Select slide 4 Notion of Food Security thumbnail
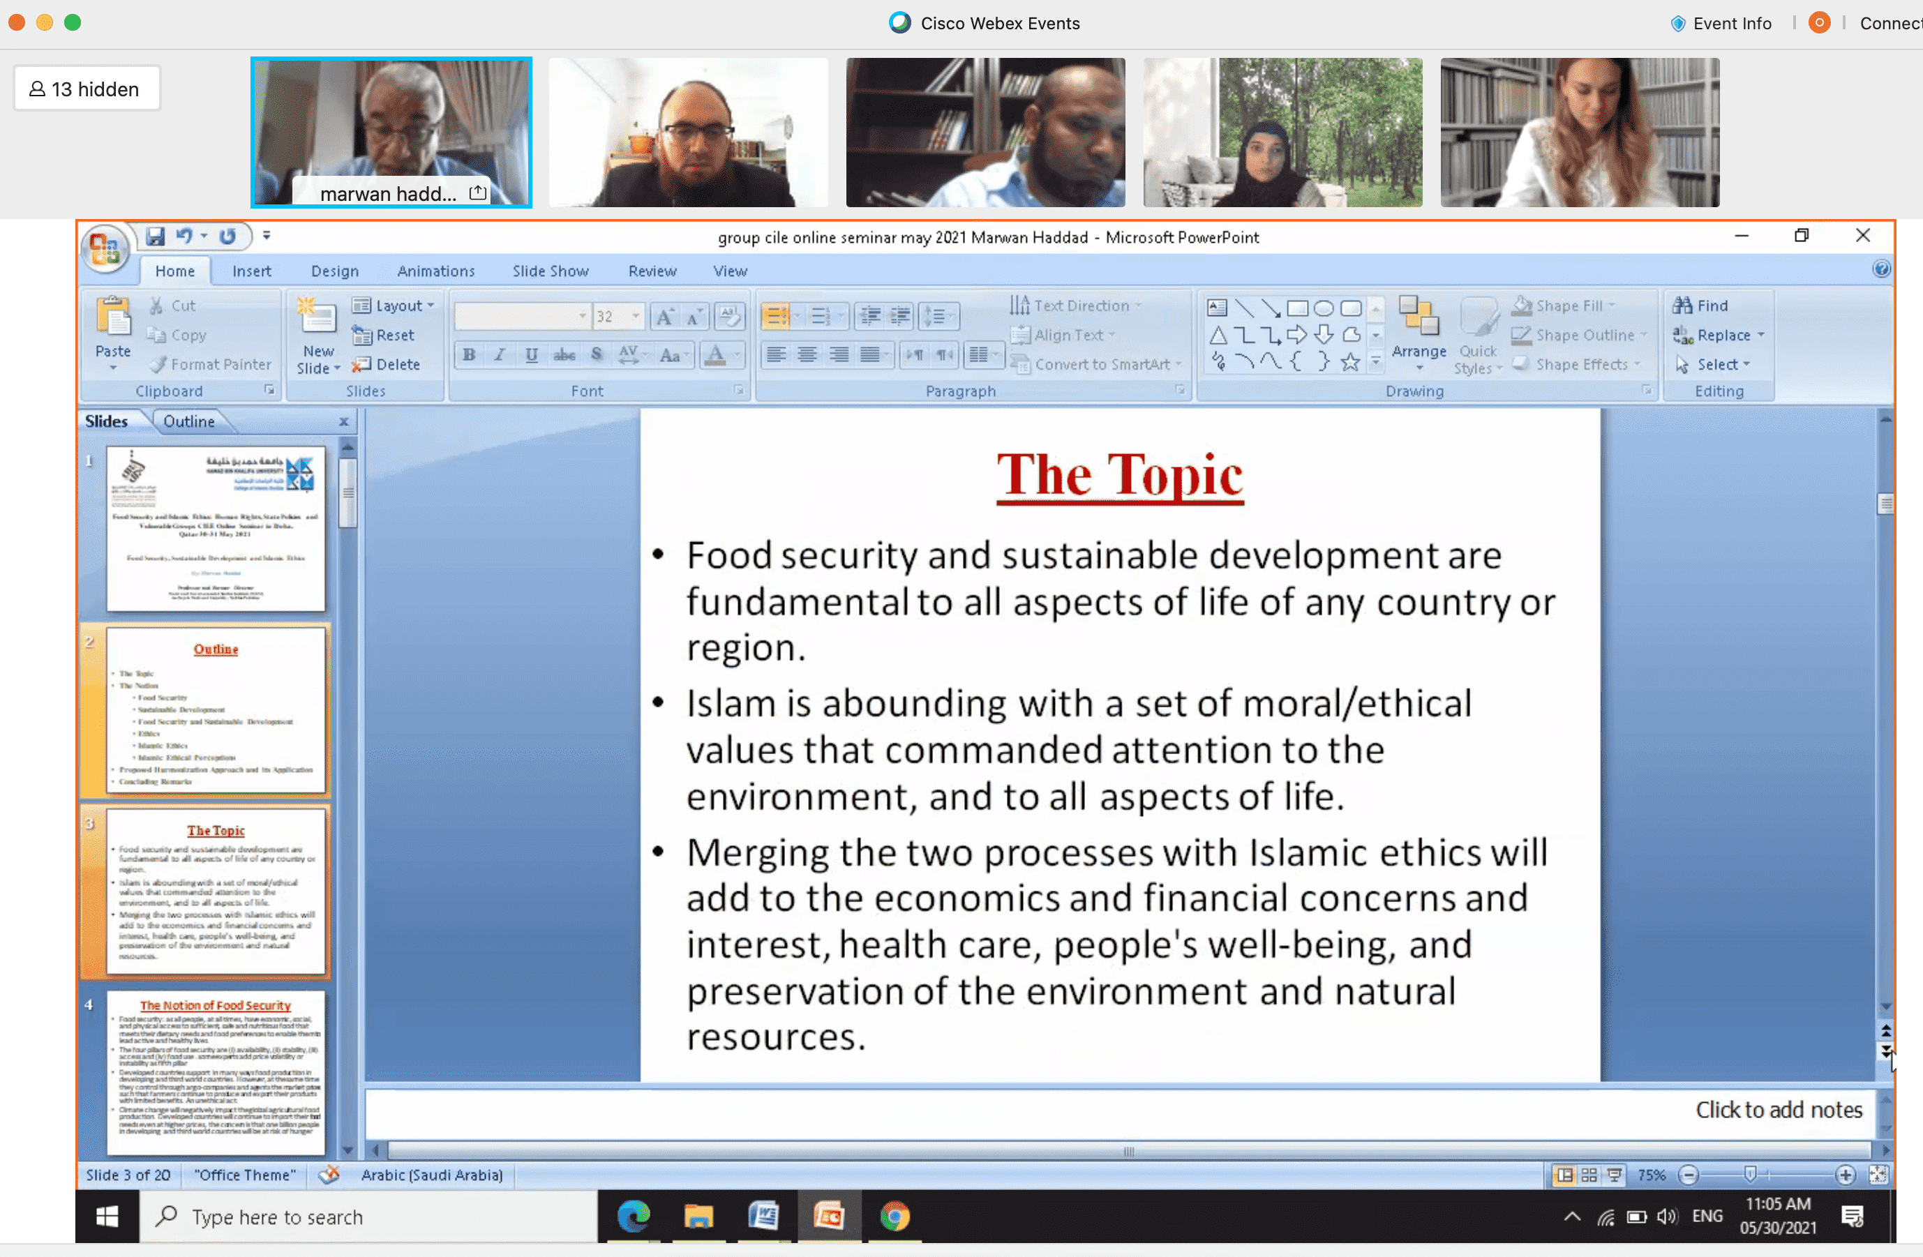This screenshot has height=1257, width=1923. click(x=216, y=1073)
